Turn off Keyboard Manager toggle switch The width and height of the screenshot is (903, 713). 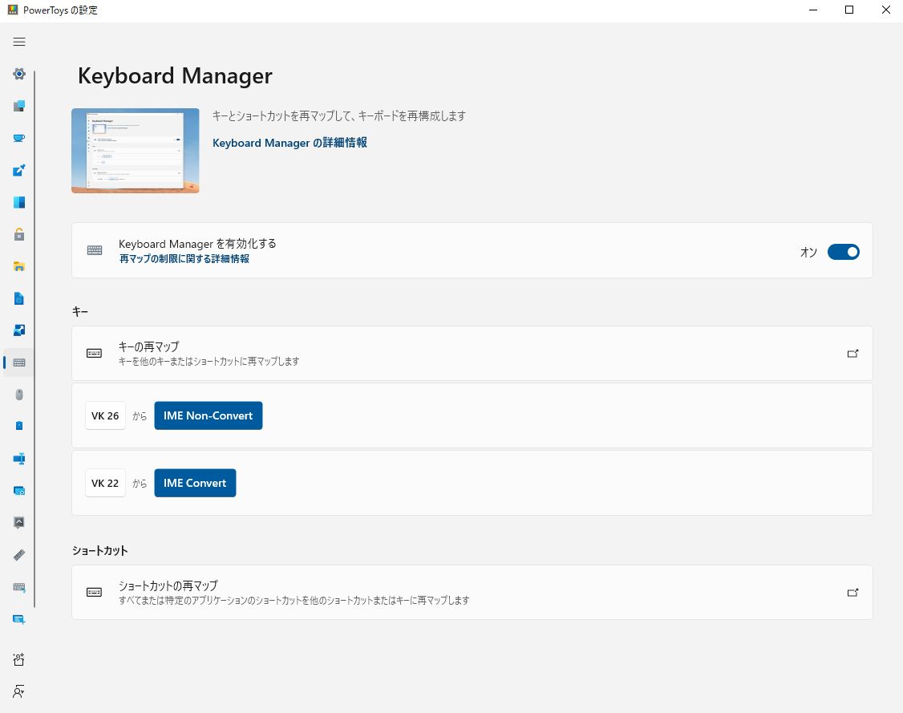pos(844,252)
